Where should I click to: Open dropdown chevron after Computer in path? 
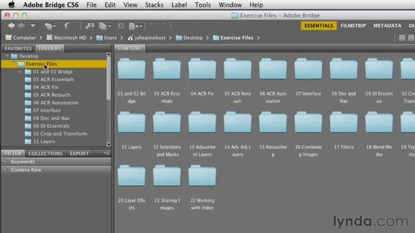tap(41, 38)
